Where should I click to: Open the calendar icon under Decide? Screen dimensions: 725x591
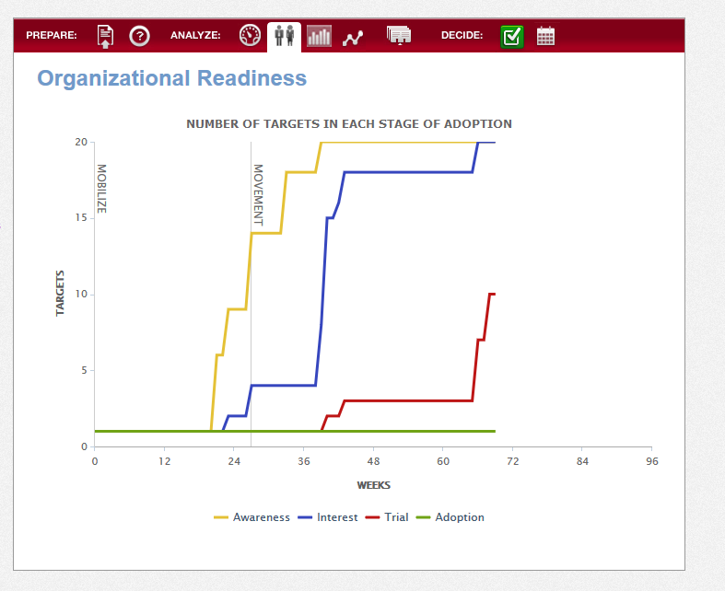tap(545, 36)
